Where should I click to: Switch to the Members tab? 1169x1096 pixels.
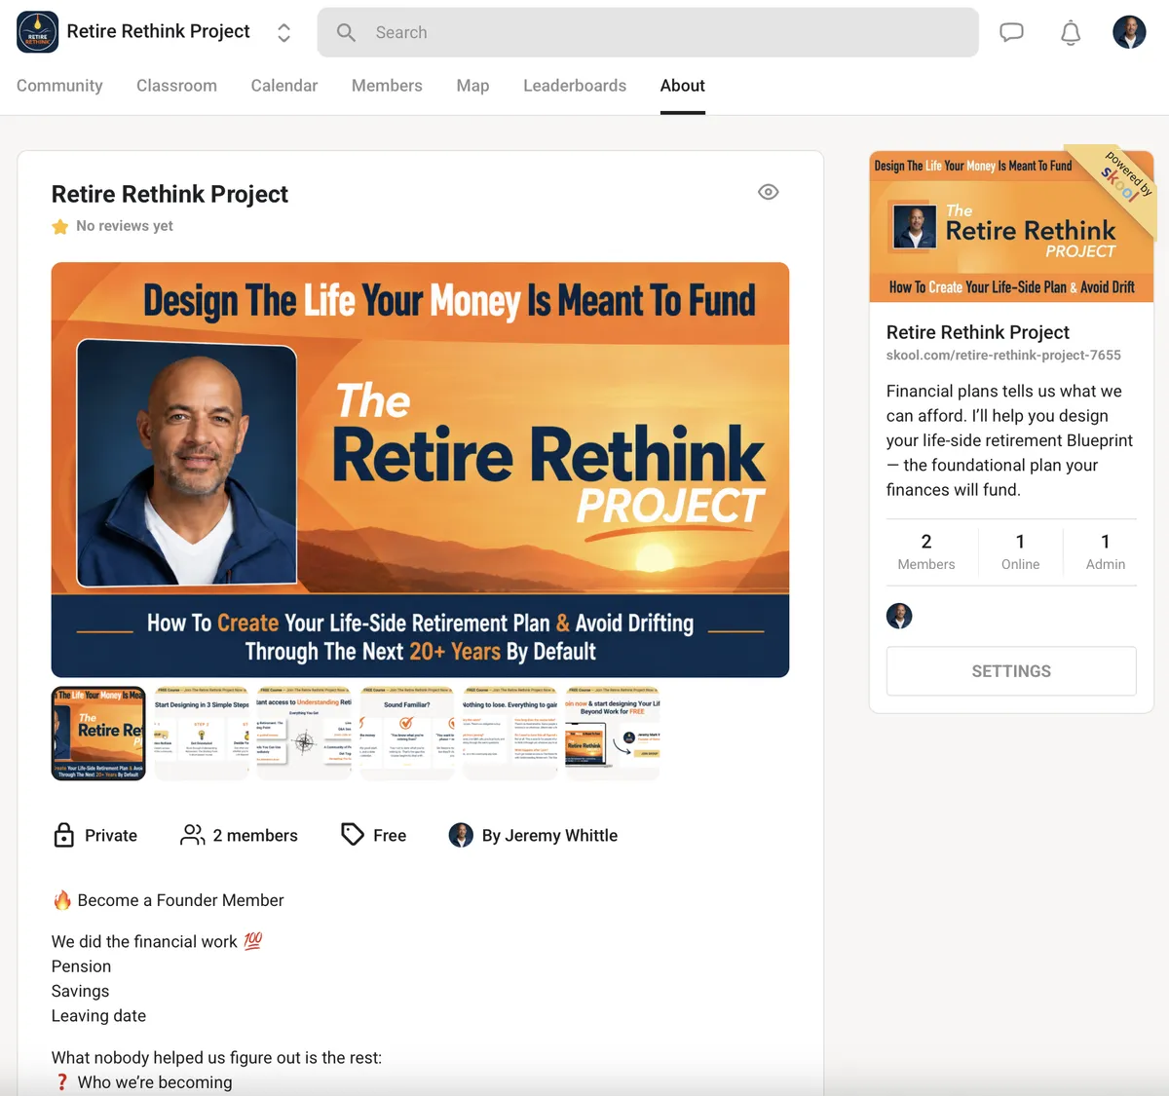(387, 86)
